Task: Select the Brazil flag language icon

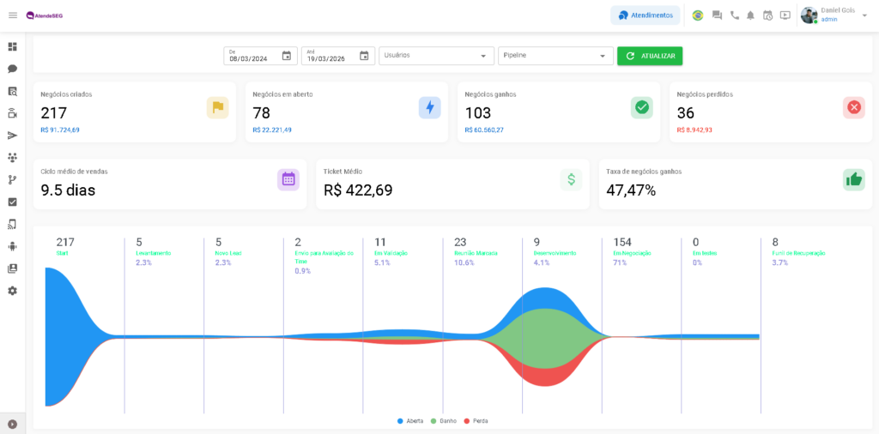Action: pyautogui.click(x=698, y=15)
